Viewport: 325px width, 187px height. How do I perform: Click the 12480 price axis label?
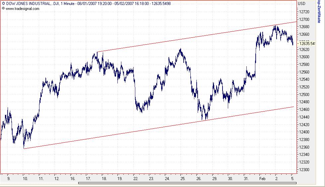(304, 102)
